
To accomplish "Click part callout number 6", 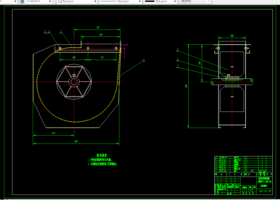I will (178, 59).
